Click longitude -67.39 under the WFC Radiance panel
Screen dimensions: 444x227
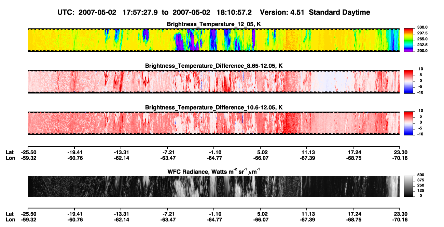(307, 220)
